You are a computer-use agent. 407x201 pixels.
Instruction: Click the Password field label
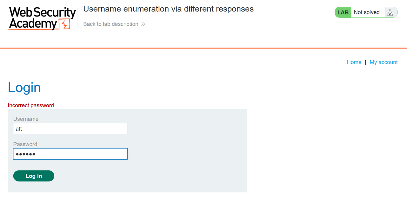[25, 144]
